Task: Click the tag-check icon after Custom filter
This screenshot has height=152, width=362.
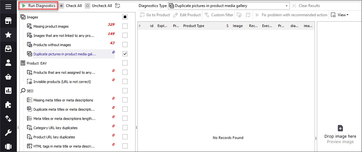Action: point(239,15)
